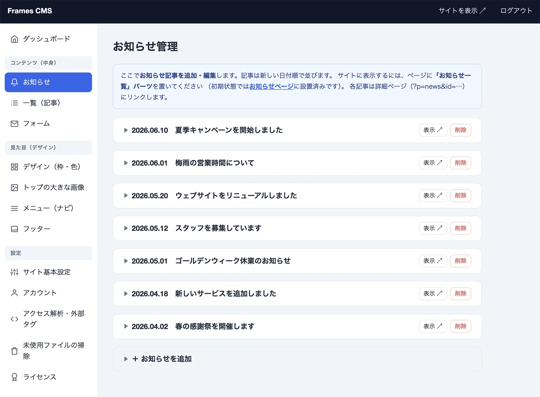Expand the 2026.06.01 梅雨の営業時間 entry
The height and width of the screenshot is (397, 540).
(126, 163)
